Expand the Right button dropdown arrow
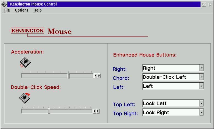The height and width of the screenshot is (129, 214). tap(202, 68)
